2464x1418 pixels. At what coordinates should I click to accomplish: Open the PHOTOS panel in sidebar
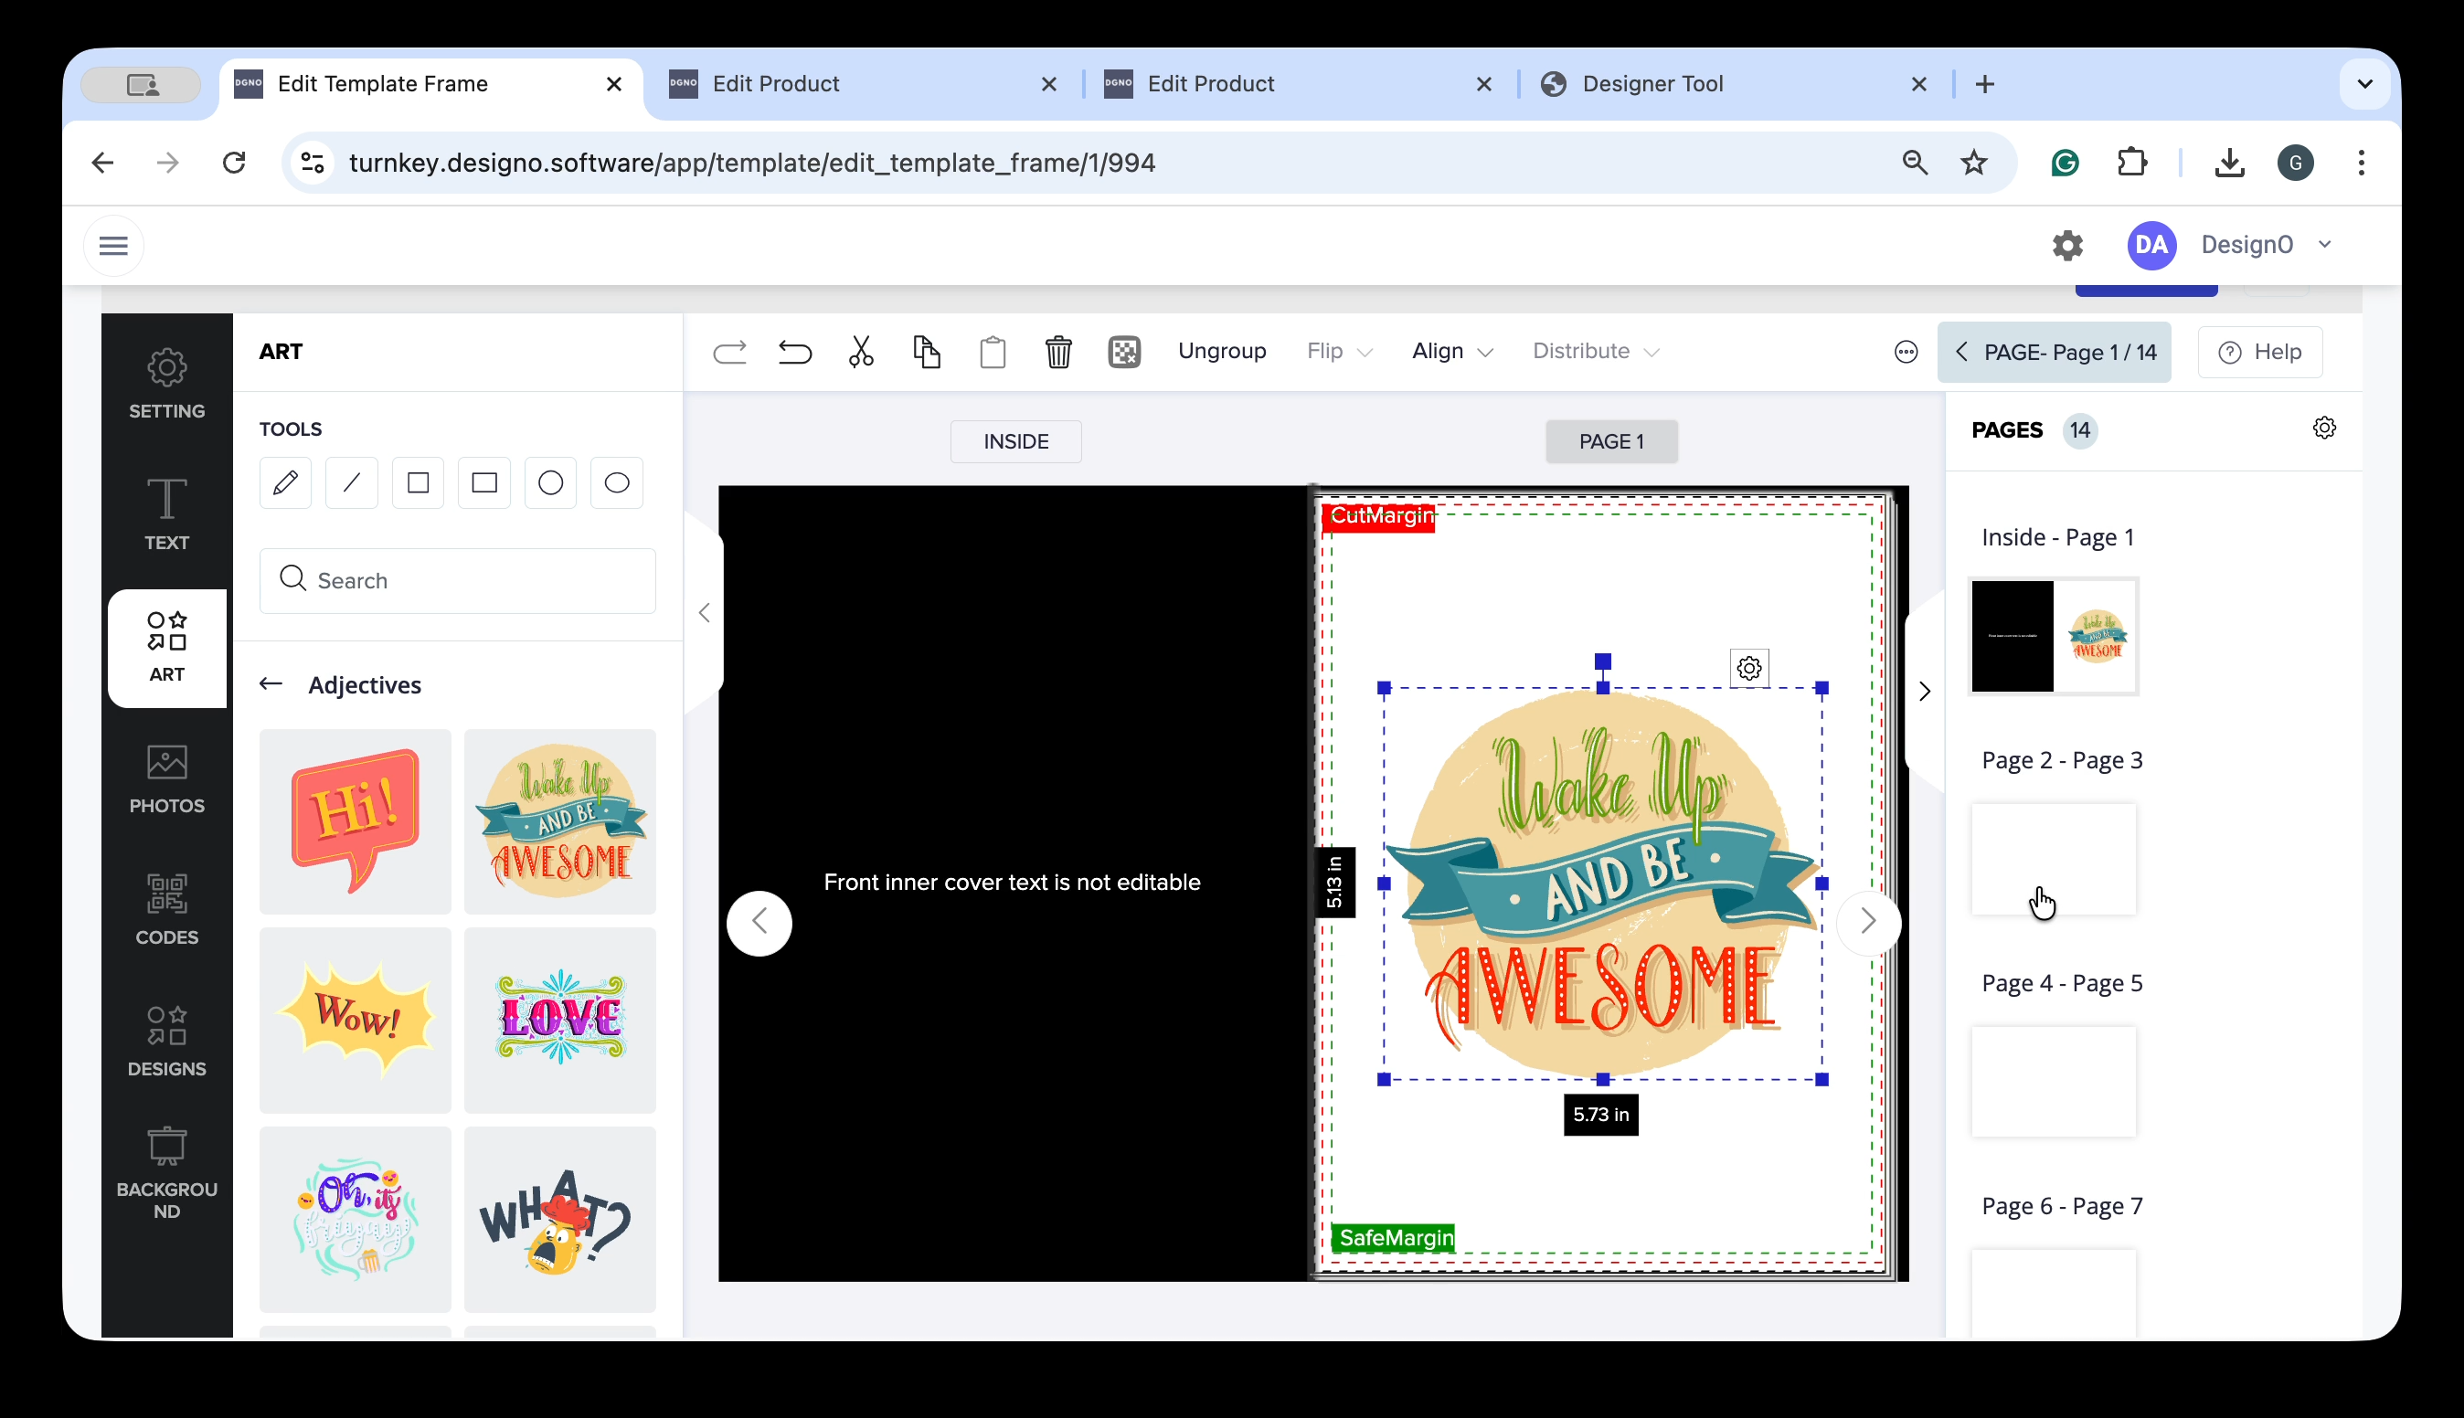[x=166, y=778]
